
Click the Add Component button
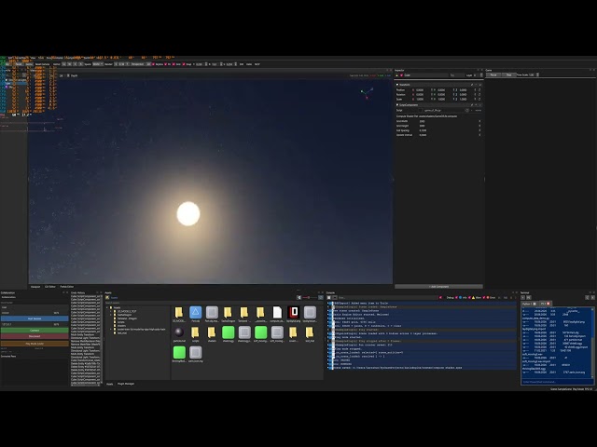438,287
